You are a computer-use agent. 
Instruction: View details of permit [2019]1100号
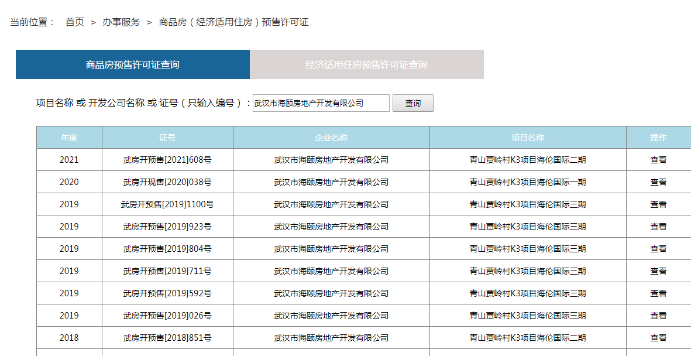coord(658,204)
